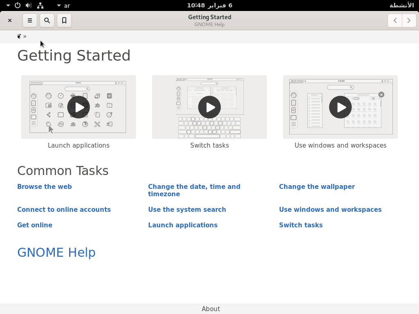Open Launch applications link in Common Tasks
This screenshot has width=419, height=314.
[x=183, y=225]
